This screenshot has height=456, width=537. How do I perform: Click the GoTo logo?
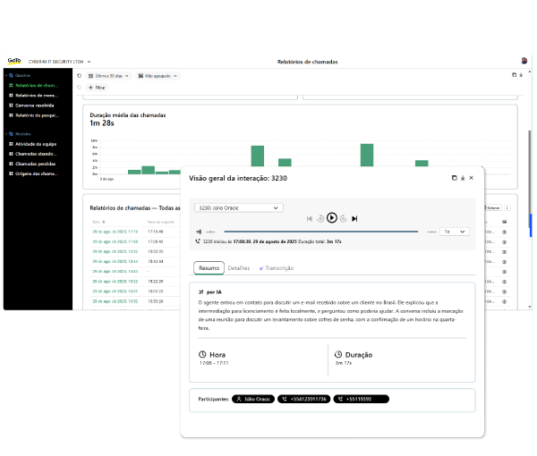pyautogui.click(x=14, y=61)
